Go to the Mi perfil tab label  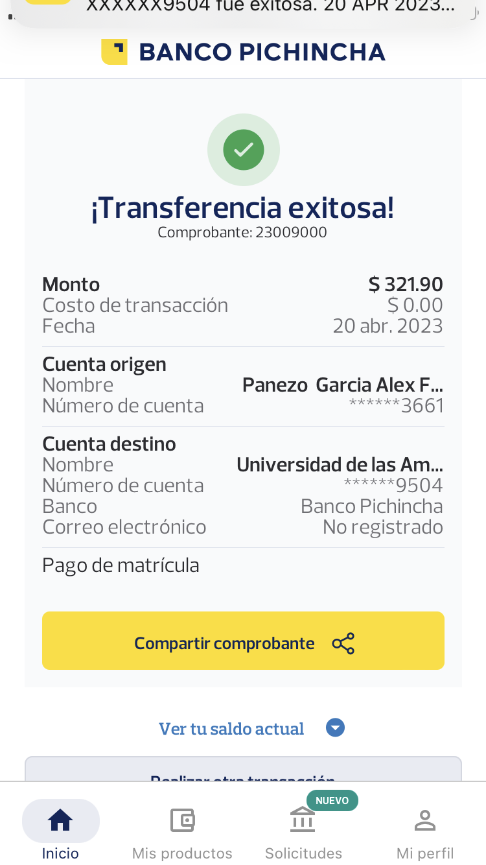point(425,853)
